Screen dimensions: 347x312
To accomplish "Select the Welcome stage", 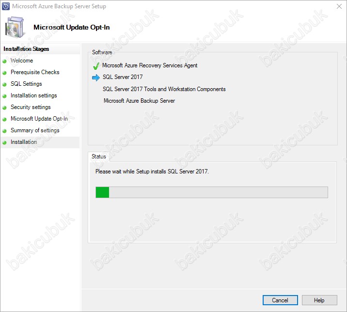I will click(22, 61).
